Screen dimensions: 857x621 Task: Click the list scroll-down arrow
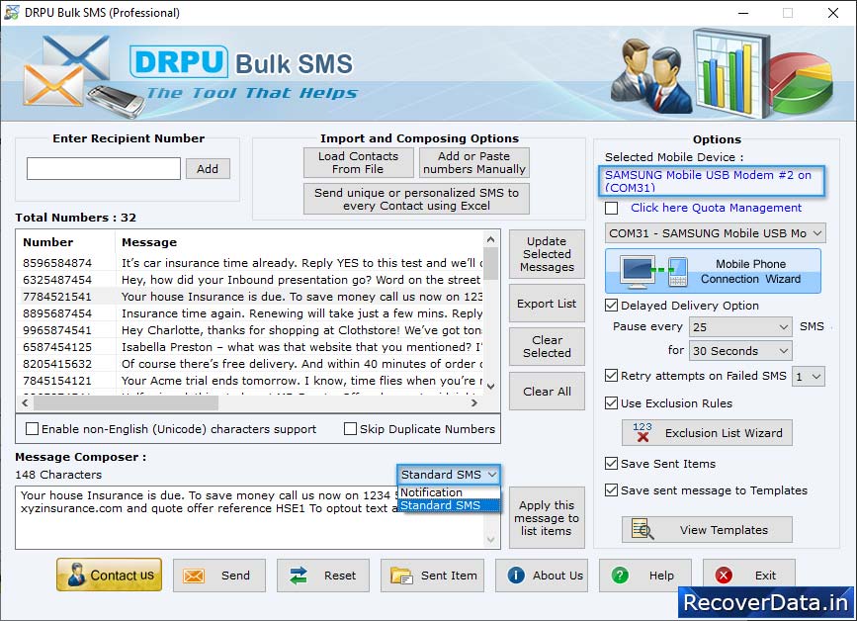tap(491, 387)
